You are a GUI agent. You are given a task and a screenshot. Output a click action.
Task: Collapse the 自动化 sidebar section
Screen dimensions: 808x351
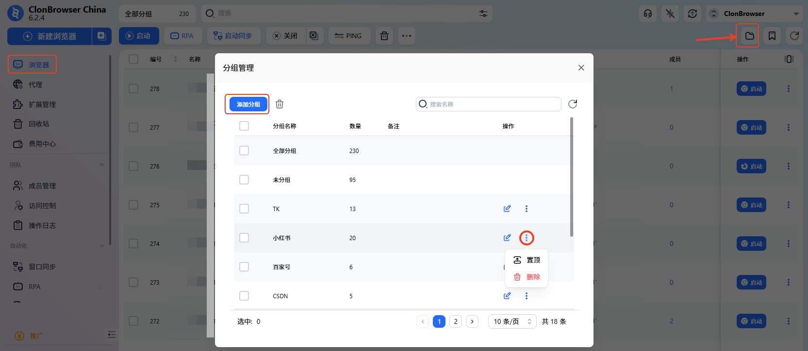coord(102,246)
